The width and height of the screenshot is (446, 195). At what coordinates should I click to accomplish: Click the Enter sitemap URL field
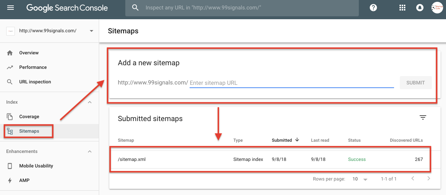click(x=291, y=83)
